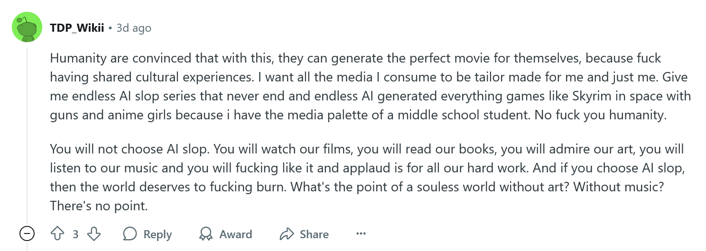Viewport: 706px width, 251px height.
Task: Collapse the comment with the minus circle
Action: [x=27, y=234]
